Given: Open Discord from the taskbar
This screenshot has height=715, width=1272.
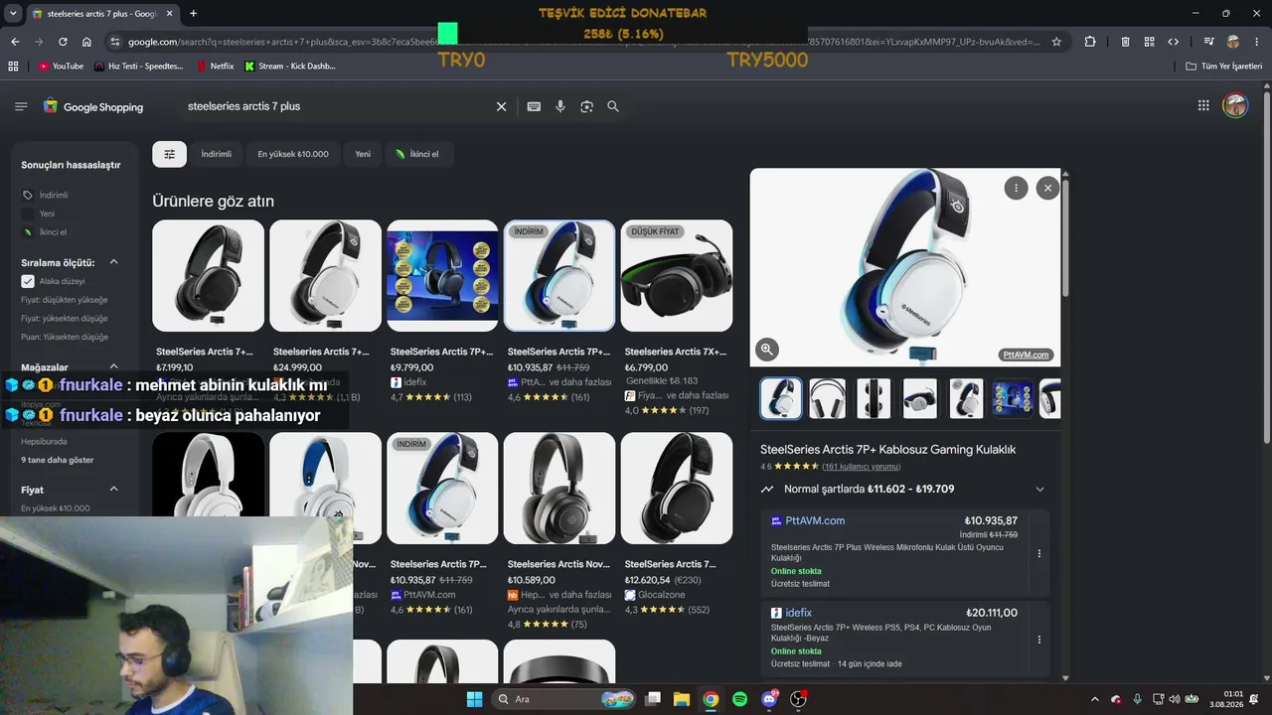Looking at the screenshot, I should click(x=768, y=699).
